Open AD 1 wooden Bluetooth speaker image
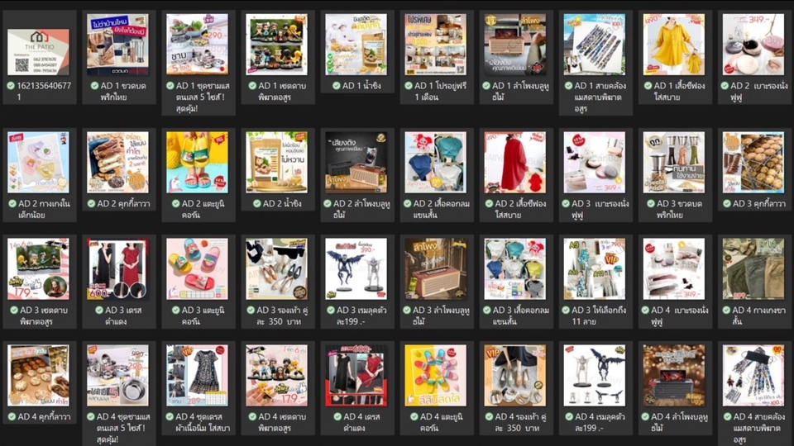 [x=515, y=45]
